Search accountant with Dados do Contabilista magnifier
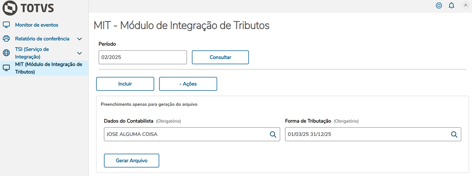This screenshot has width=472, height=176. point(273,134)
